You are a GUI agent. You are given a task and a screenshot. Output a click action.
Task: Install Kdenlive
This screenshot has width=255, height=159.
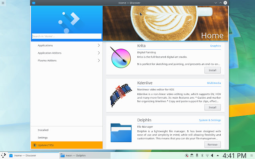[x=212, y=107]
